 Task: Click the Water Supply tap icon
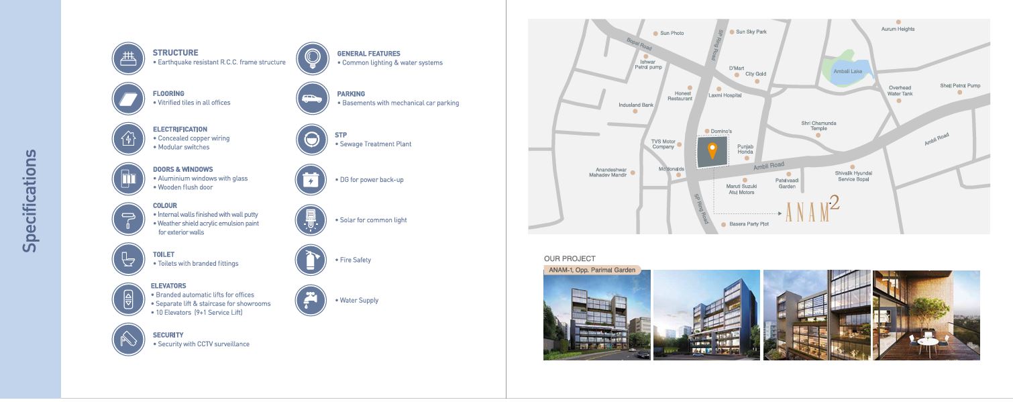(311, 300)
